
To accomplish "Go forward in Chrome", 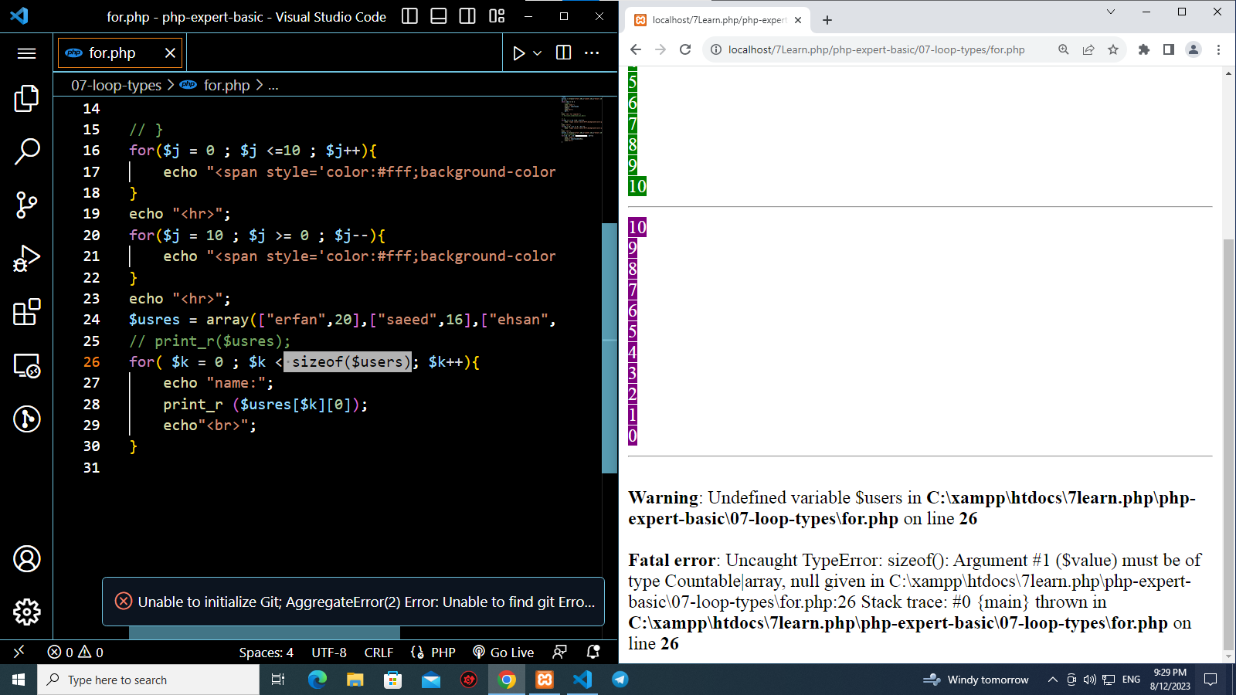I will [660, 49].
